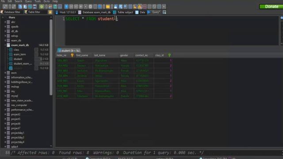This screenshot has height=159, width=283.
Task: Open the Search menu
Action: [x=19, y=1]
